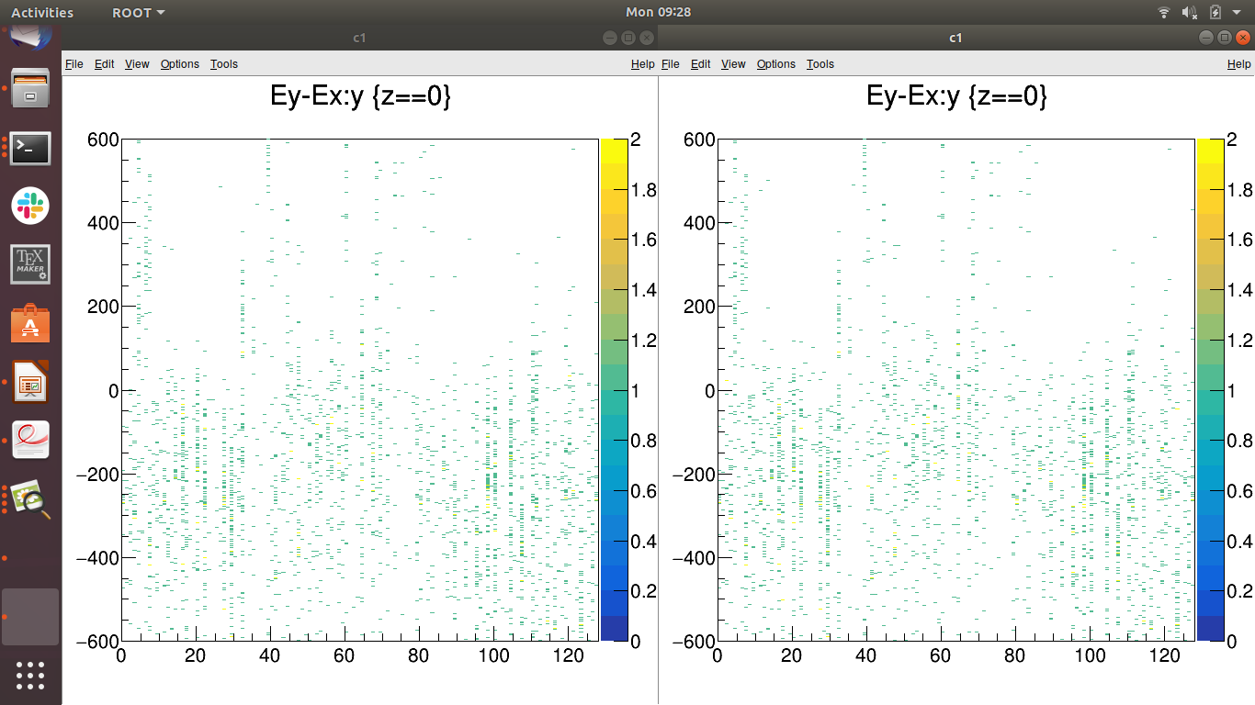Open View menu in right c1 window

[x=733, y=64]
